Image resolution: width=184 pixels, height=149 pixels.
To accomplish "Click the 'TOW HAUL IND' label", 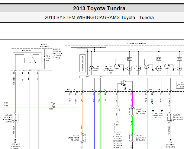I will [97, 68].
